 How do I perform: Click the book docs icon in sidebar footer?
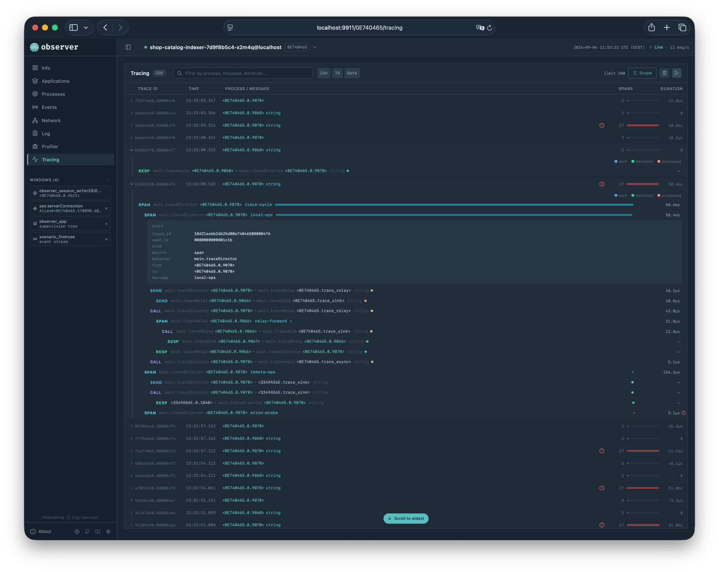tap(98, 532)
